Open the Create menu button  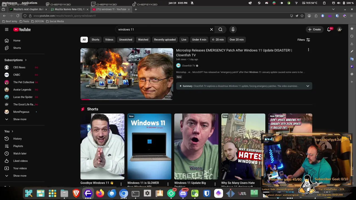pos(314,29)
